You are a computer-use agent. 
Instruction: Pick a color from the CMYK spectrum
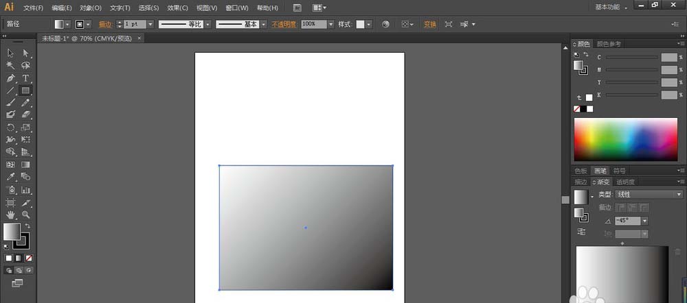[x=625, y=139]
